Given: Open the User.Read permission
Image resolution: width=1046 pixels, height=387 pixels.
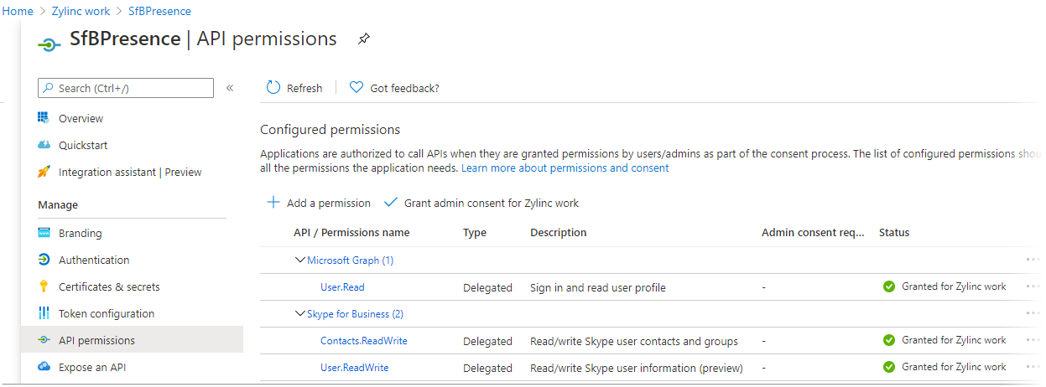Looking at the screenshot, I should click(x=342, y=287).
